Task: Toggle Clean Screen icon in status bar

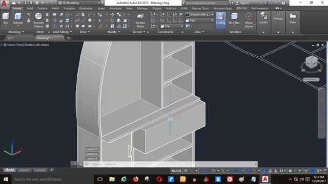Action: click(319, 171)
